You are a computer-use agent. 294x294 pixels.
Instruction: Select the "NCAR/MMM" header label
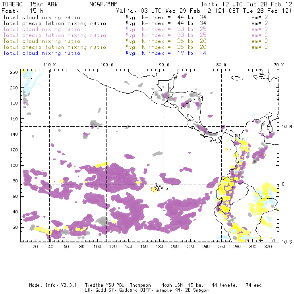pos(103,4)
